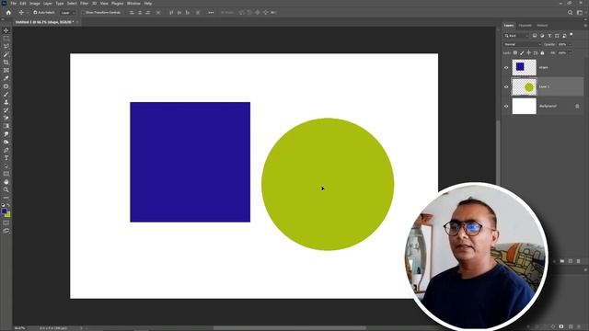Select the Crop tool
589x331 pixels.
[x=6, y=63]
